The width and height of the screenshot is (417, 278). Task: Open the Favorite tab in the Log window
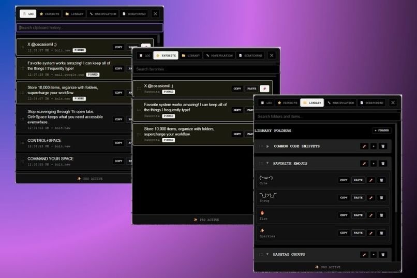50,14
